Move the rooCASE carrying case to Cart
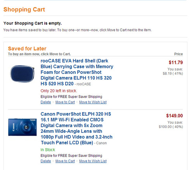Image resolution: width=194 pixels, height=170 pixels. point(65,102)
